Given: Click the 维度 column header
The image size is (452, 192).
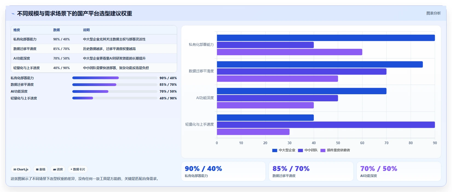Looking at the screenshot, I should [17, 30].
